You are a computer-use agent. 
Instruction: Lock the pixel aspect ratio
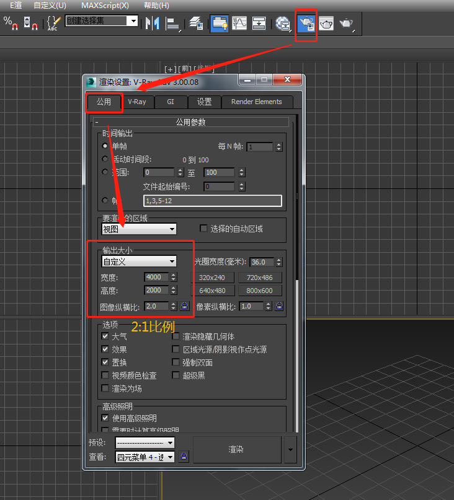[x=279, y=306]
